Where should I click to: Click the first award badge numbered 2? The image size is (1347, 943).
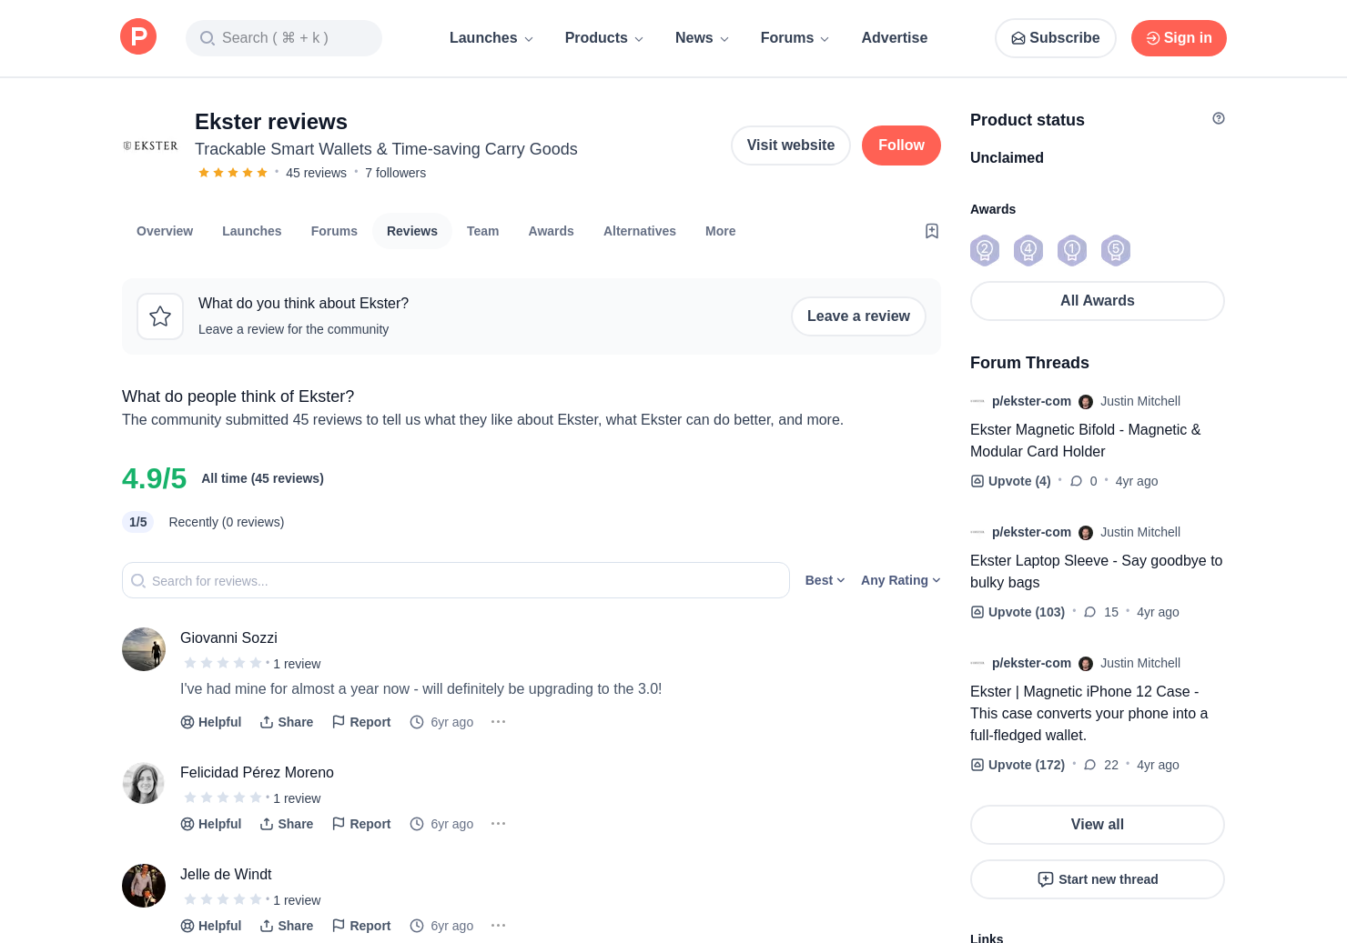985,250
